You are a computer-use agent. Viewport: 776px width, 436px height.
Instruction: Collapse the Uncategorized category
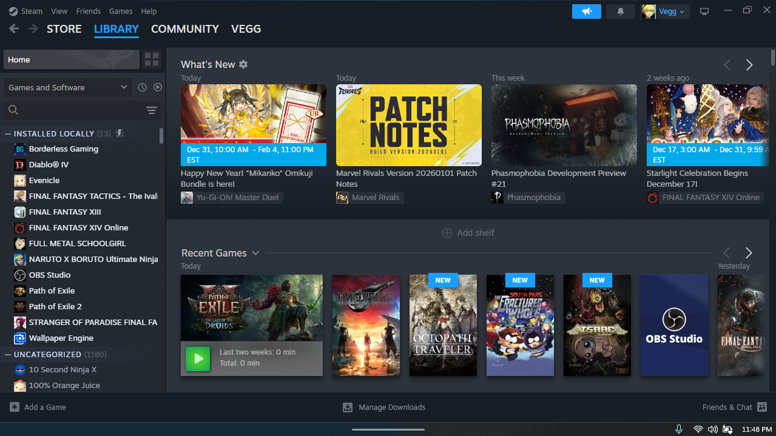pos(8,354)
